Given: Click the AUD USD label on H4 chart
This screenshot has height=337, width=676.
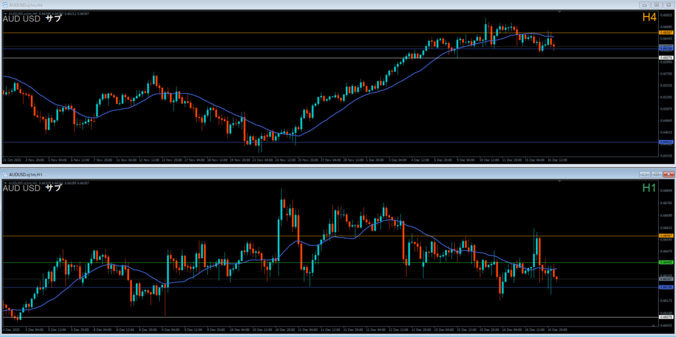Looking at the screenshot, I should pos(22,19).
